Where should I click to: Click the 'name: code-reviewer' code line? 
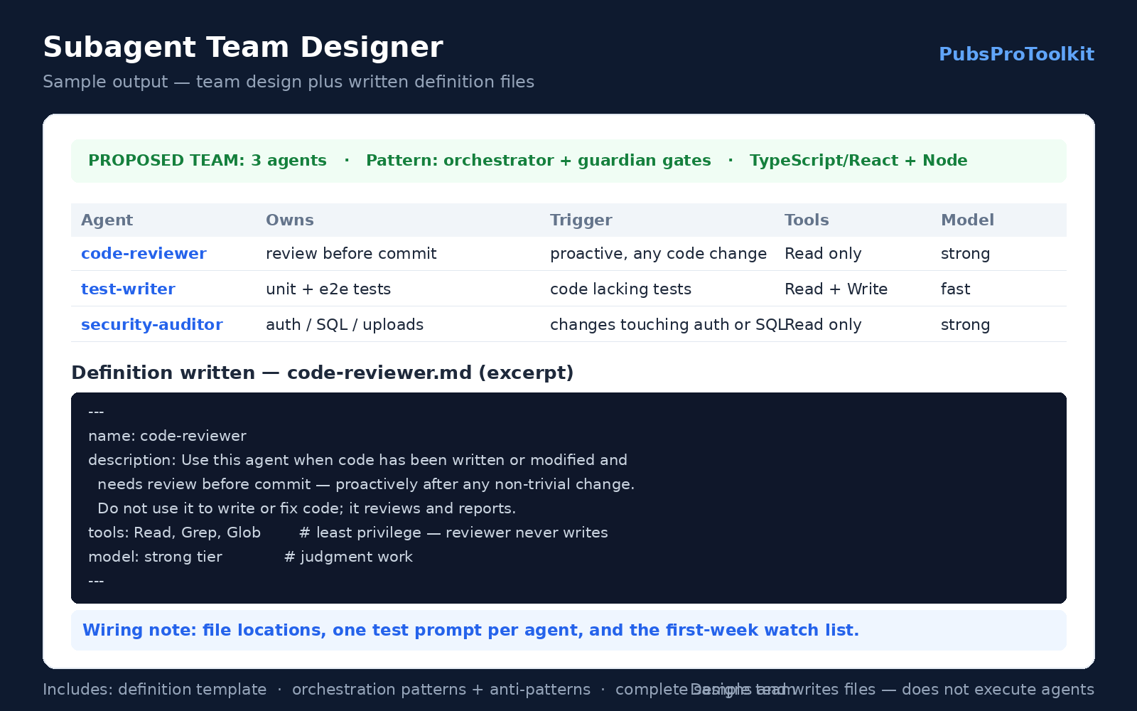[167, 437]
